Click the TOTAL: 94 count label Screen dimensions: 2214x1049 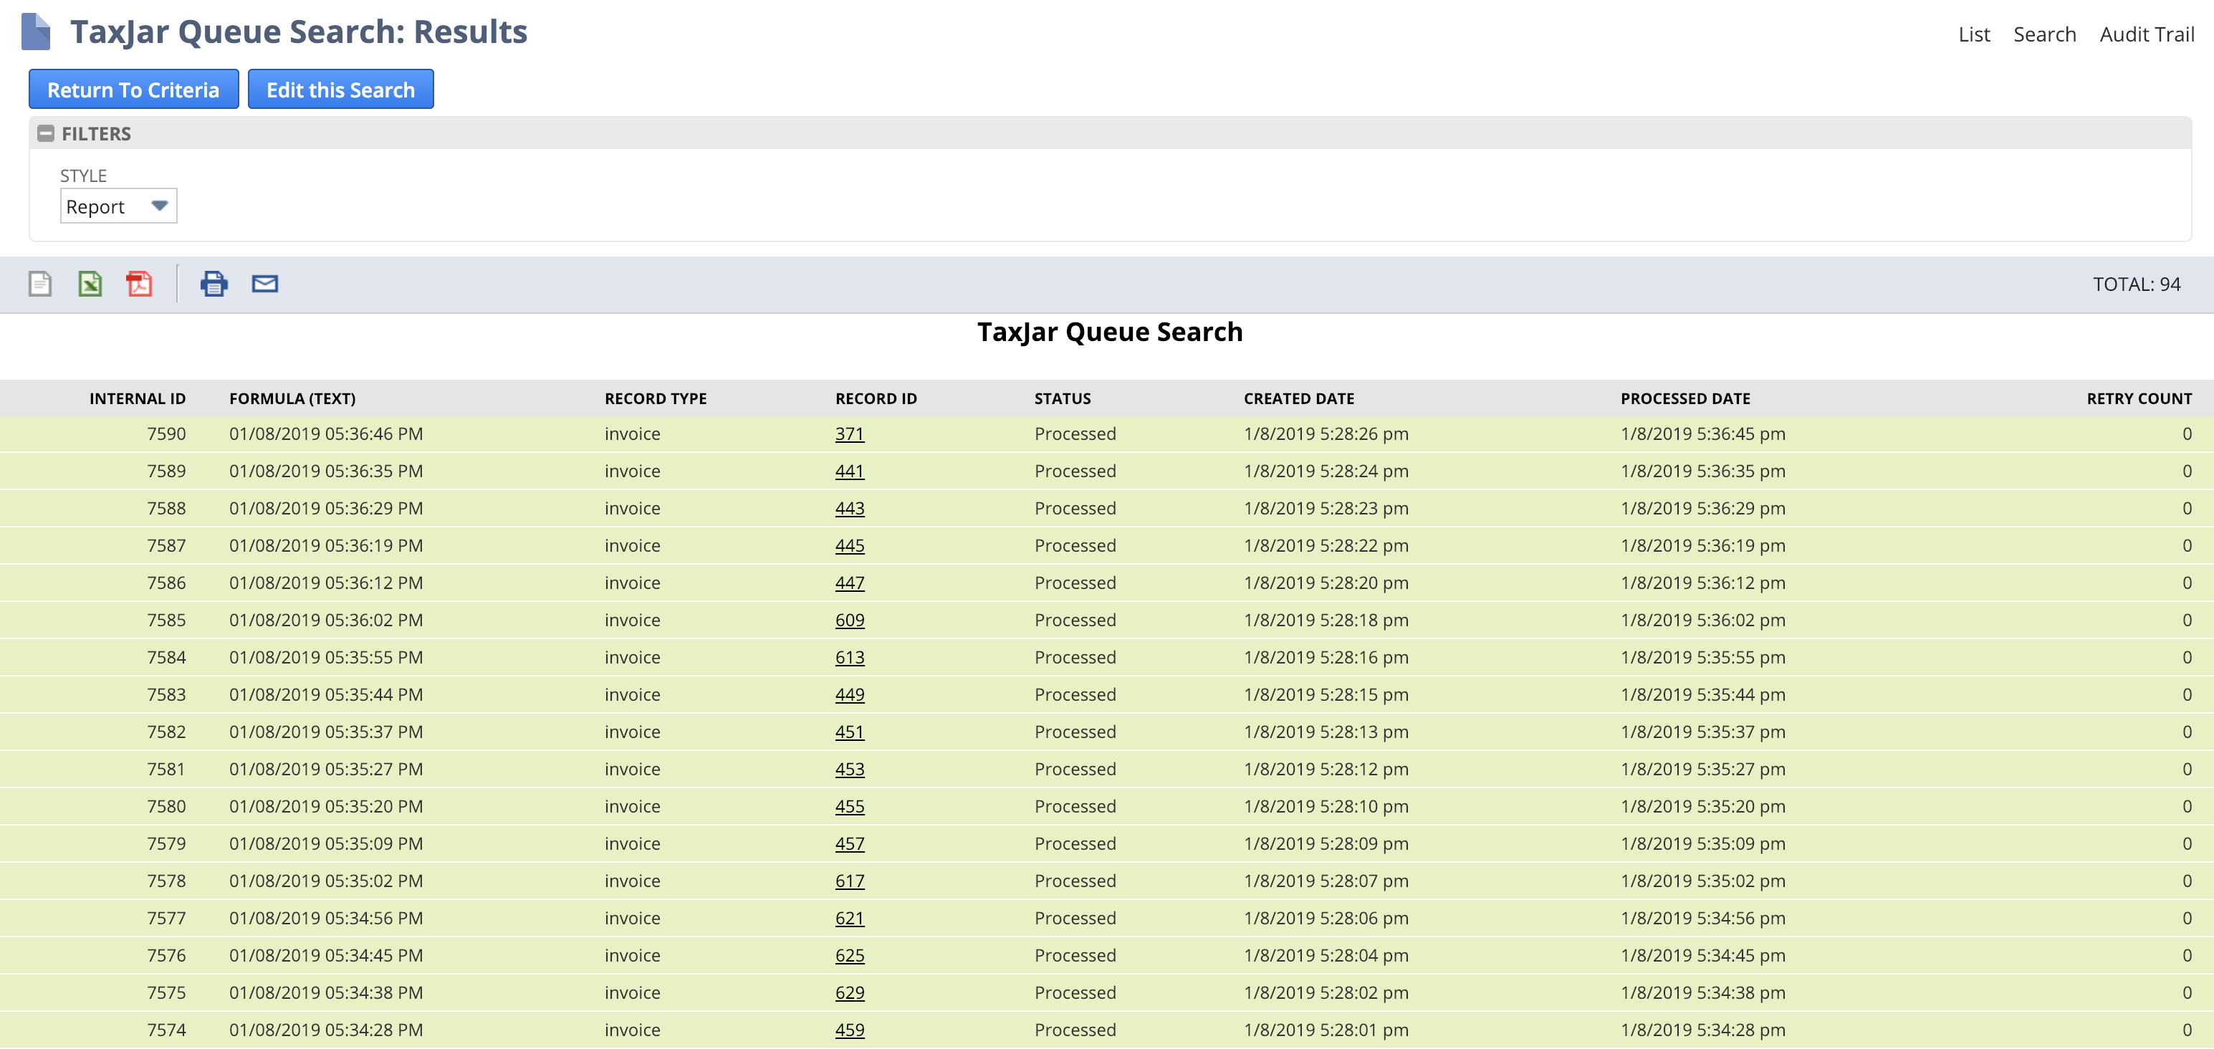(x=2136, y=284)
